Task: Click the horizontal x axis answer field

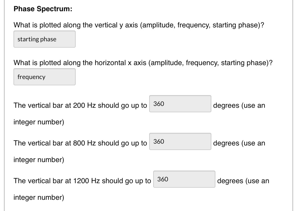Action: coord(44,77)
